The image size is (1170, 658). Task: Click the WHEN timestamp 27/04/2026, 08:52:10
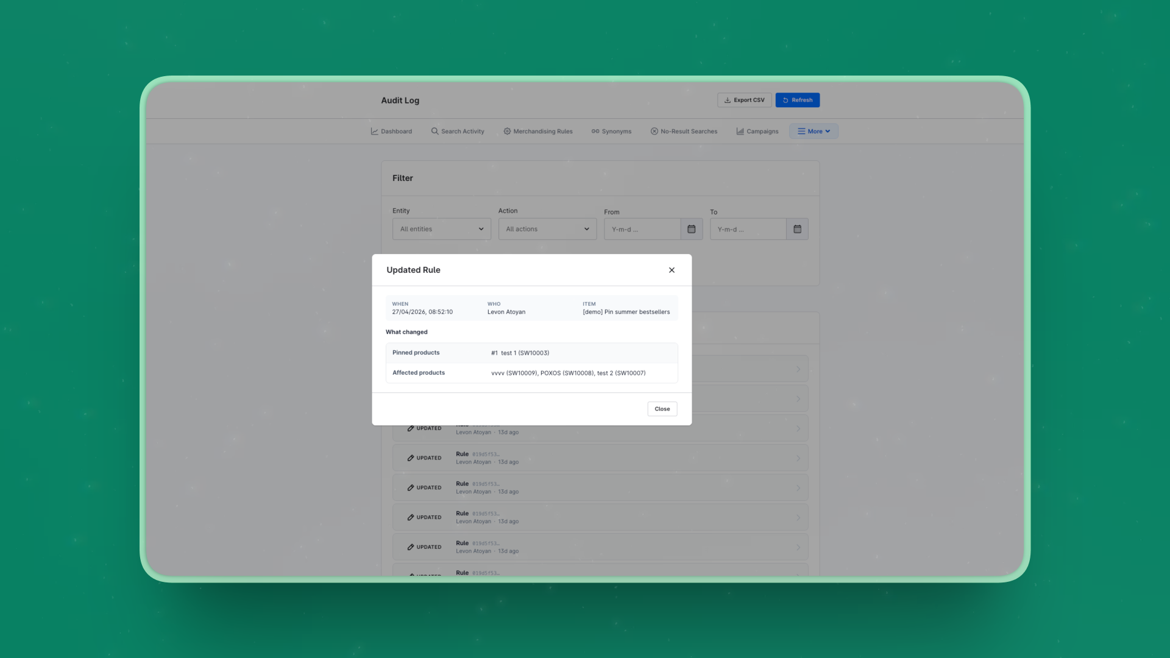[422, 312]
